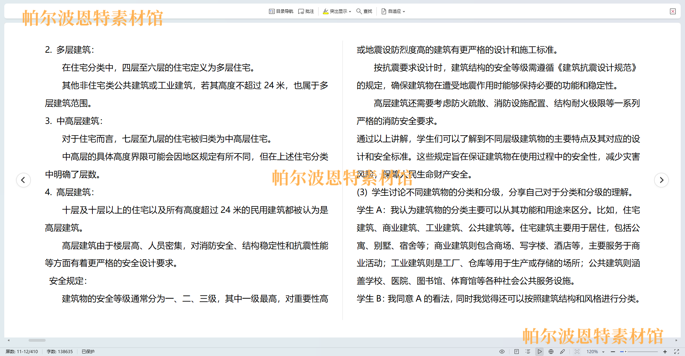
Task: Click the 已保护 protected status
Action: (88, 351)
